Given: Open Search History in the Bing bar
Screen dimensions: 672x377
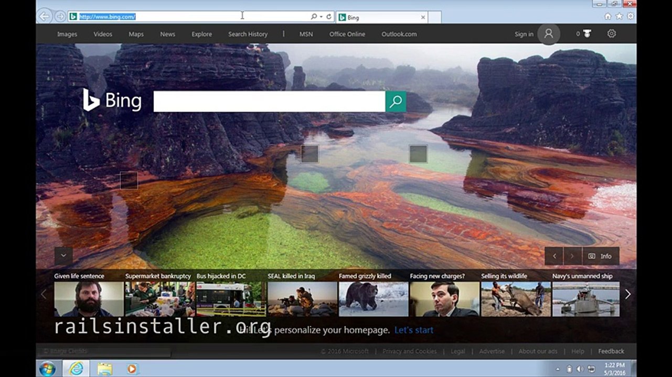Looking at the screenshot, I should pyautogui.click(x=248, y=34).
